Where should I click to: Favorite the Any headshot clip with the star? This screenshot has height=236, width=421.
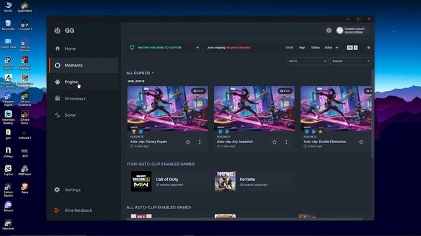(x=274, y=142)
